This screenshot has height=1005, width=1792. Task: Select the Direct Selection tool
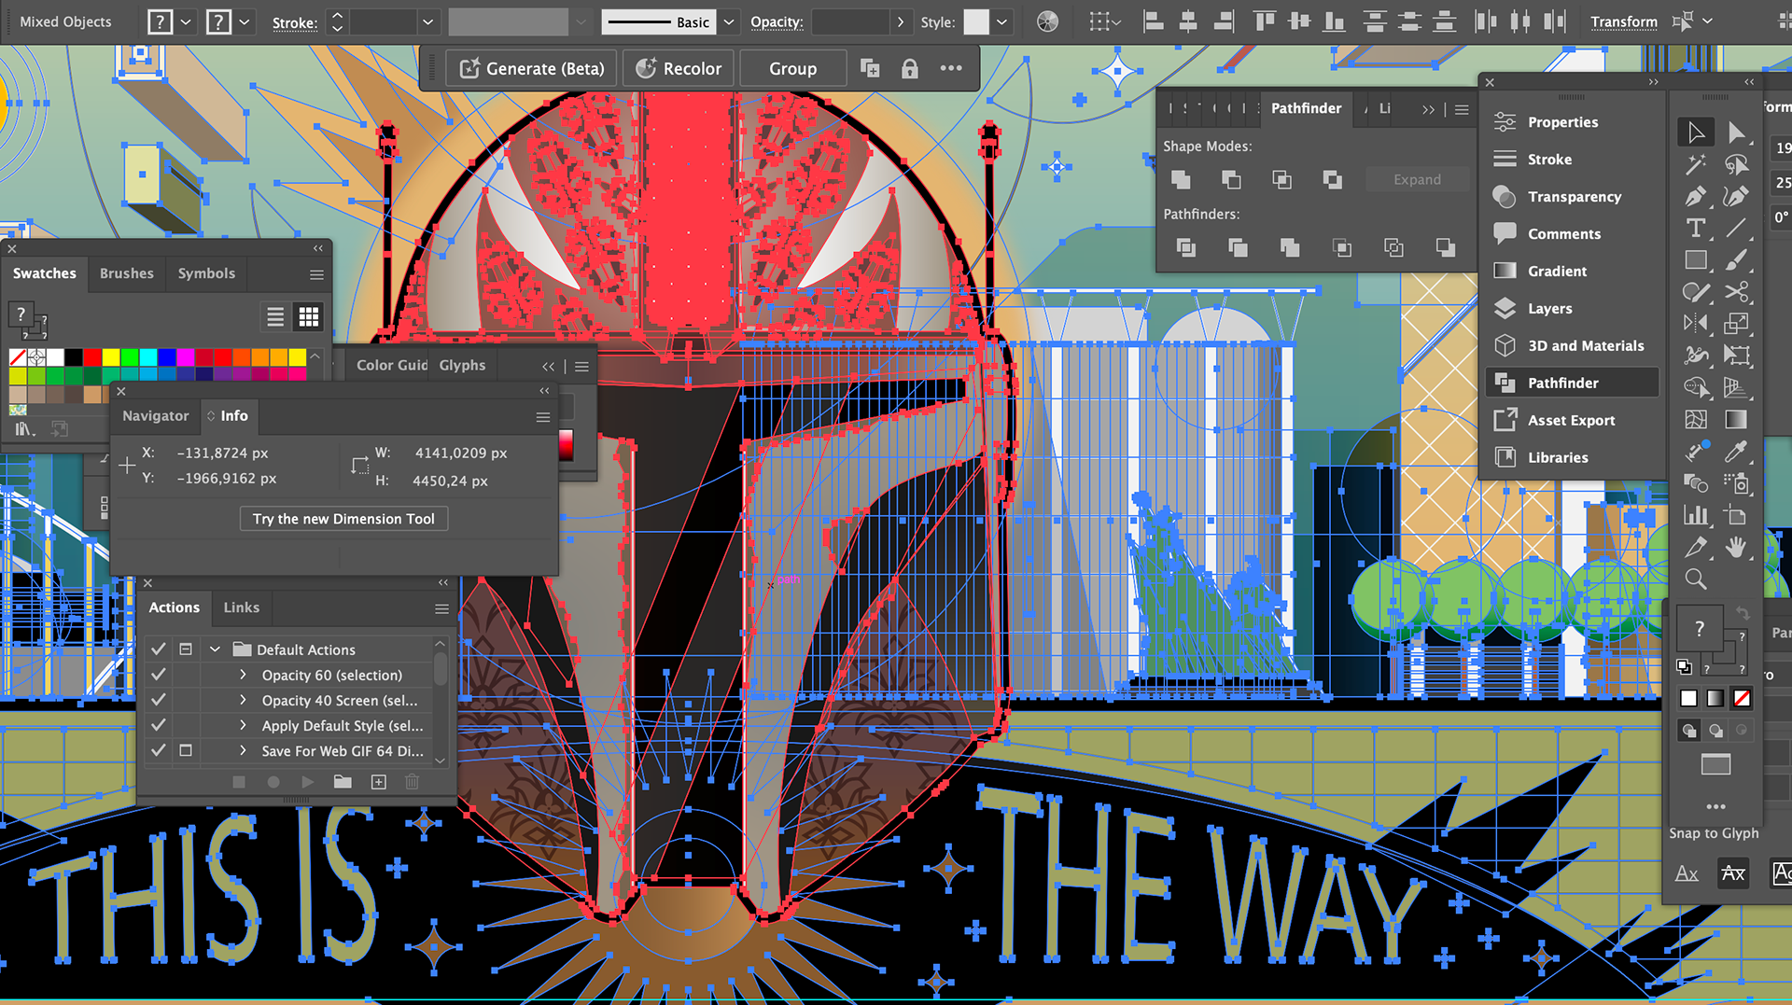tap(1736, 133)
